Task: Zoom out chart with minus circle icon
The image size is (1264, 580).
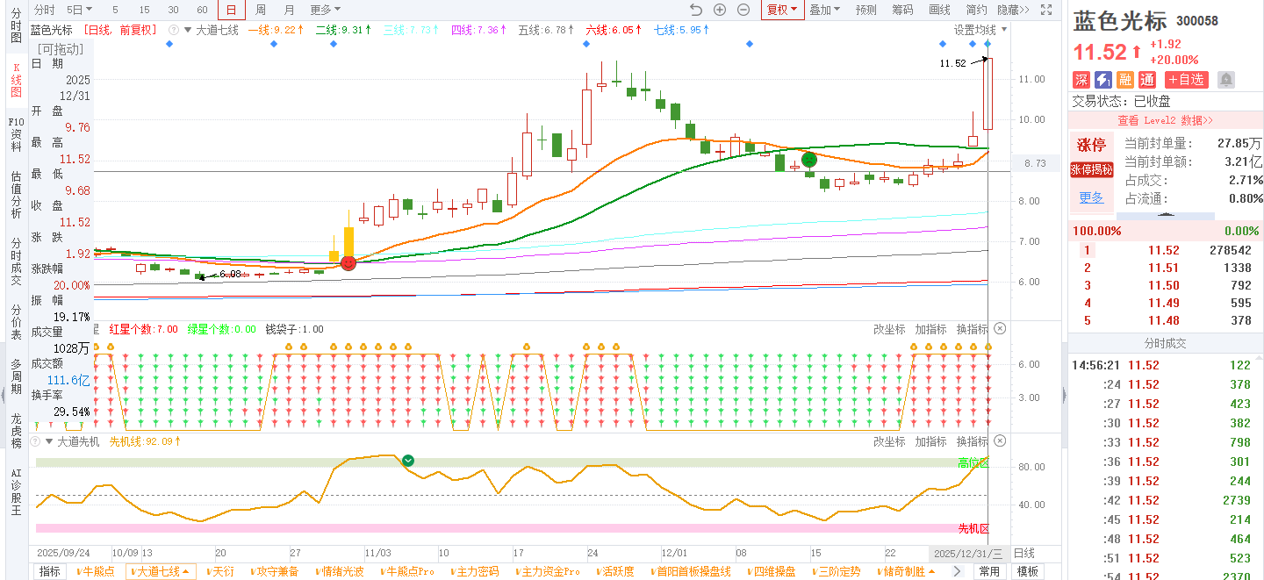Action: [743, 10]
